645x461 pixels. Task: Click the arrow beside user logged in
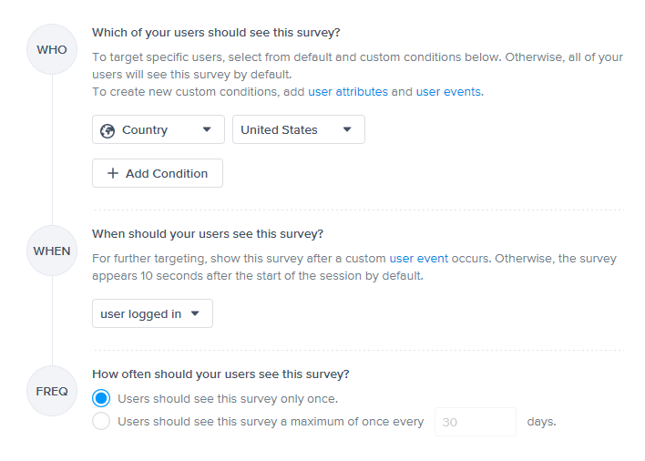(196, 314)
